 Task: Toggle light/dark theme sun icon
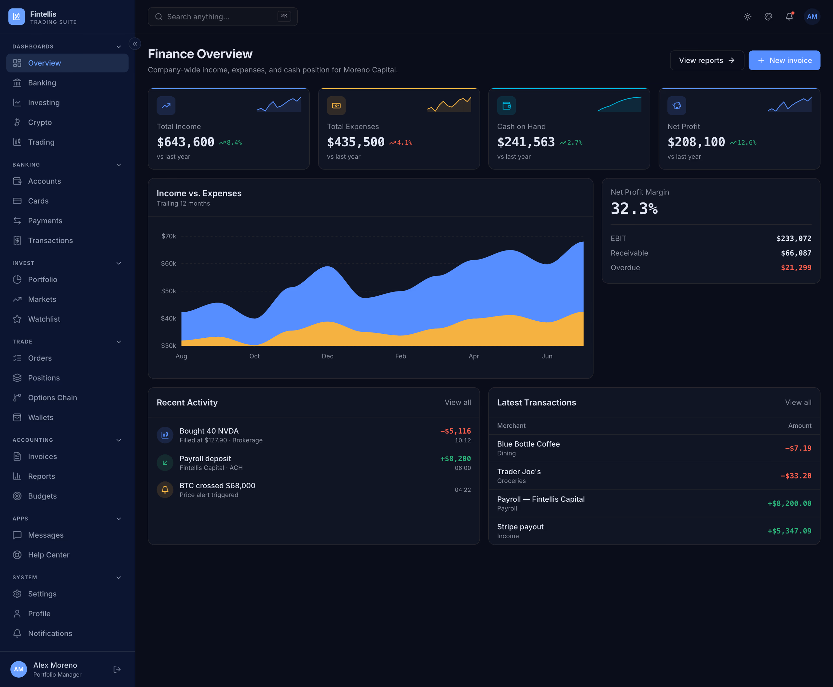(747, 17)
